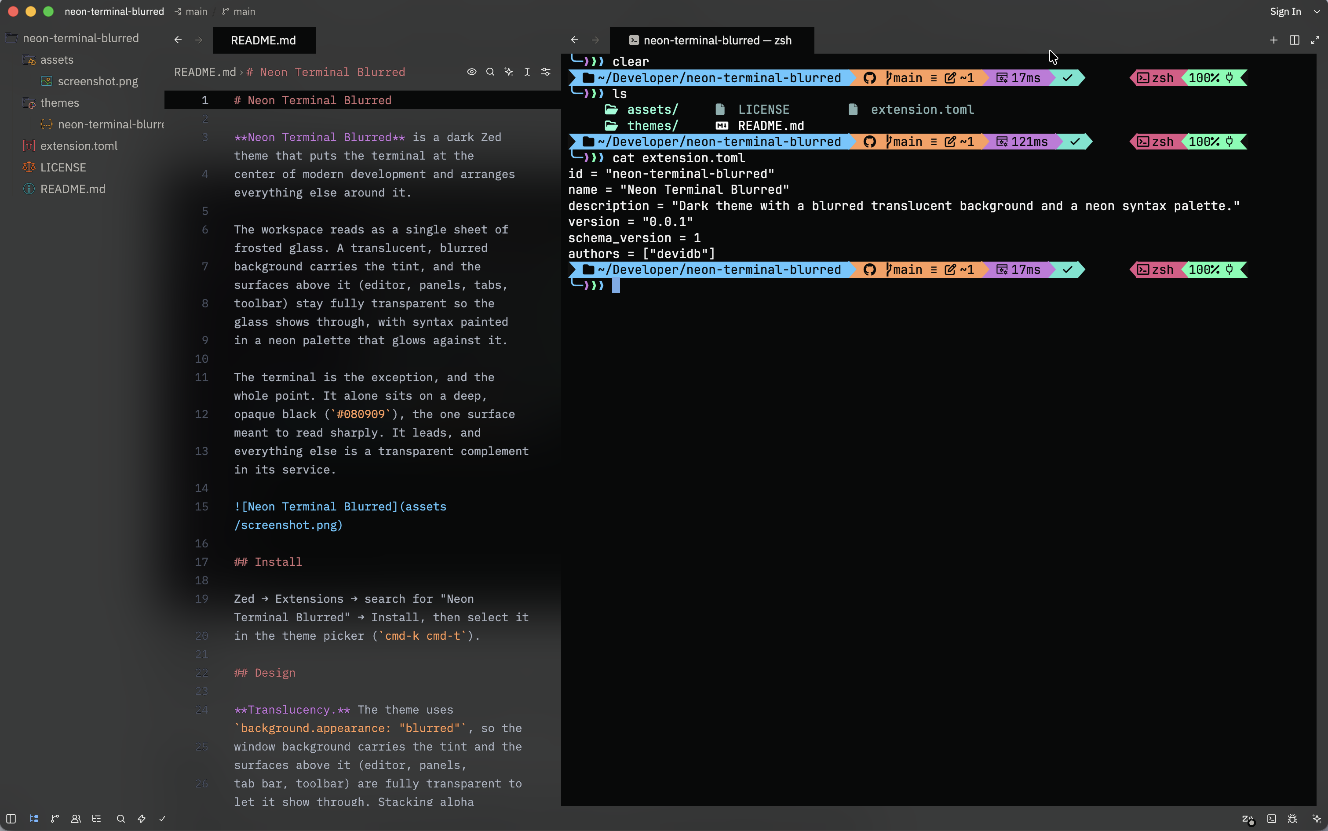Open the first main worktree selector in title bar
Viewport: 1328px width, 831px height.
click(191, 11)
